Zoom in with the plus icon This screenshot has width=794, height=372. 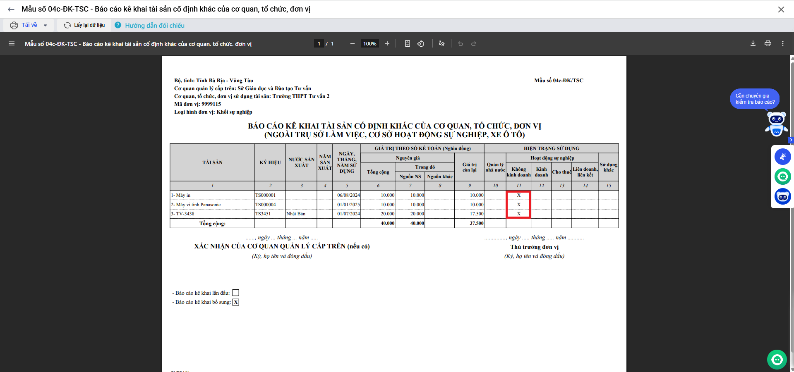tap(387, 43)
